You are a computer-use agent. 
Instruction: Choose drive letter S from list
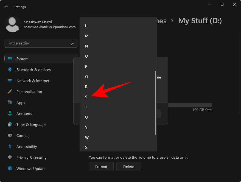(x=86, y=97)
